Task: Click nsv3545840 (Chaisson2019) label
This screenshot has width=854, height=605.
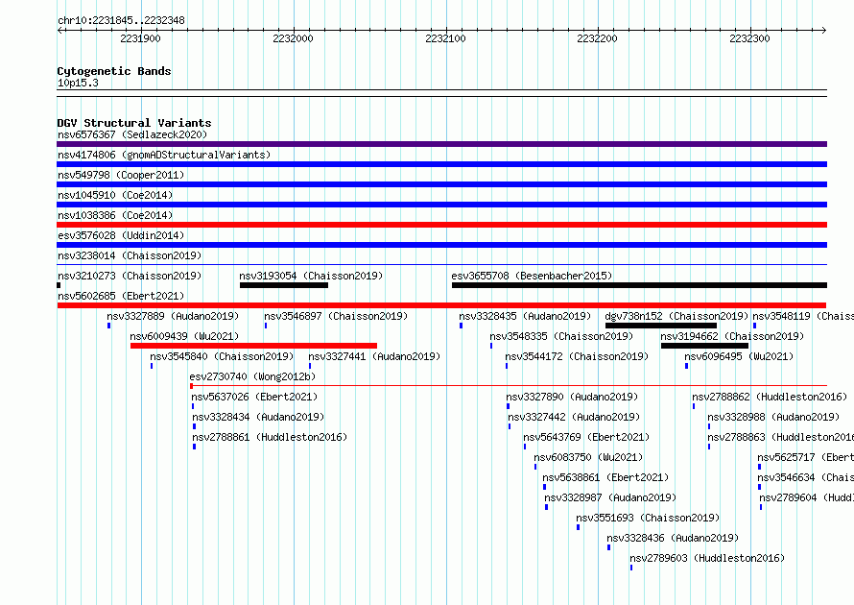Action: click(222, 356)
